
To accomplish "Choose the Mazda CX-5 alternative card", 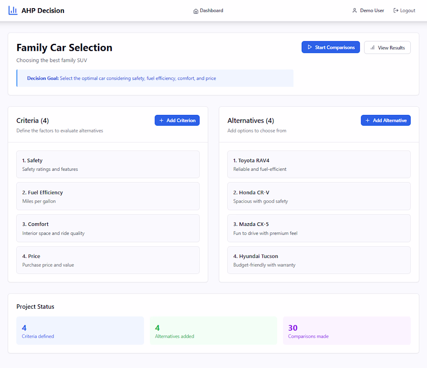I will 319,228.
